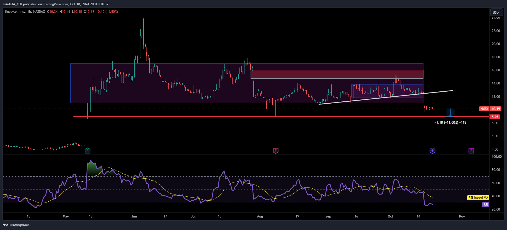
Task: Click the red 8.95 support price label
Action: pos(495,117)
